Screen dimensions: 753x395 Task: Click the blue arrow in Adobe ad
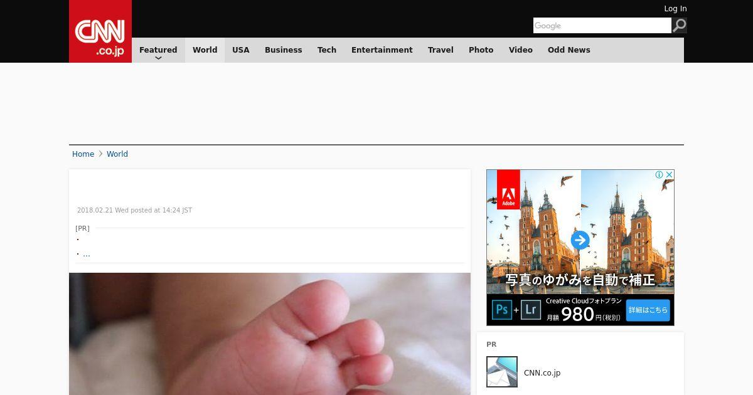[x=580, y=240]
